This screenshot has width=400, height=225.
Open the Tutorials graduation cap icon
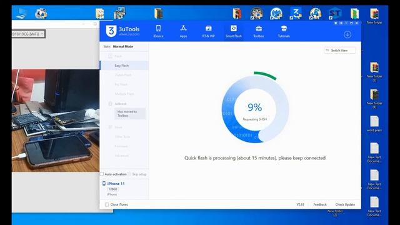284,29
